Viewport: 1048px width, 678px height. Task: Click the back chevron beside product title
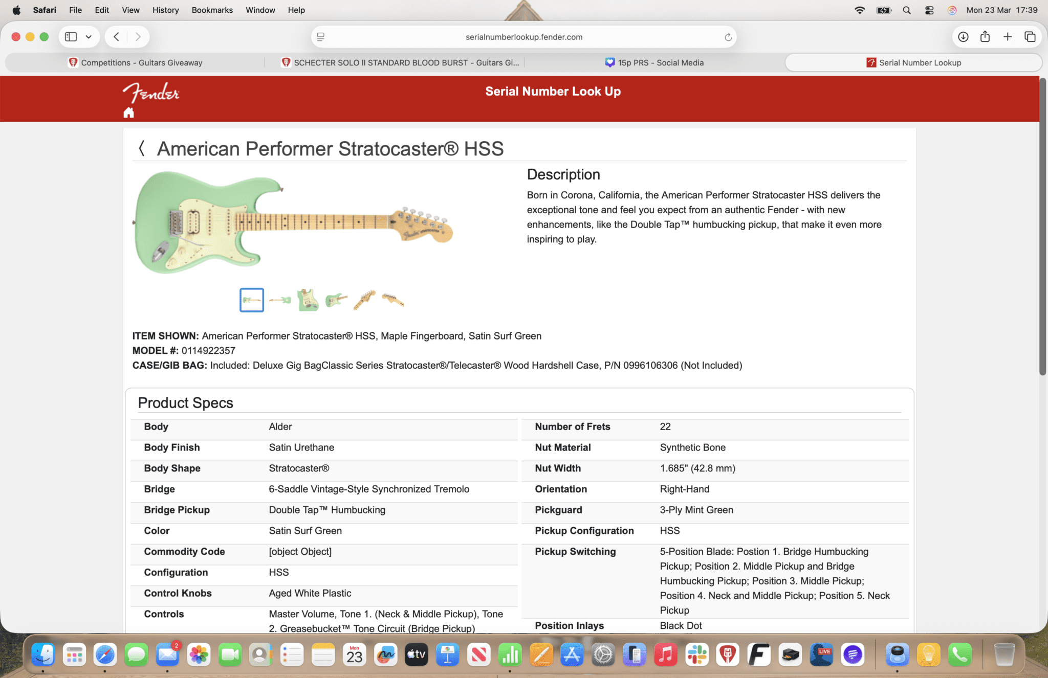142,149
